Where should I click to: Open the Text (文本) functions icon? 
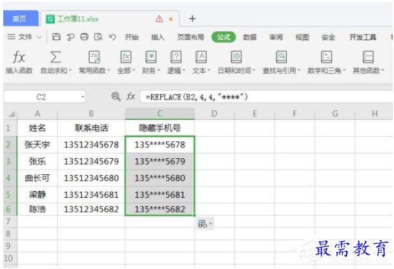[x=201, y=57]
